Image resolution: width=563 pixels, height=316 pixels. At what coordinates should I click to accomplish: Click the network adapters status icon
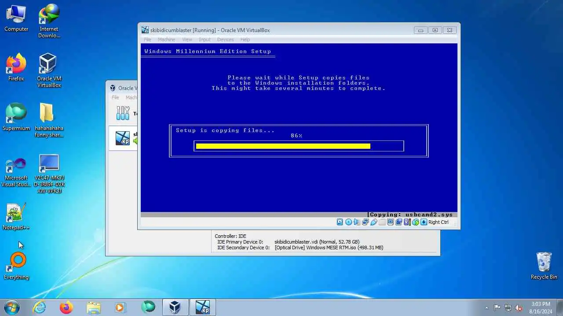pyautogui.click(x=365, y=222)
